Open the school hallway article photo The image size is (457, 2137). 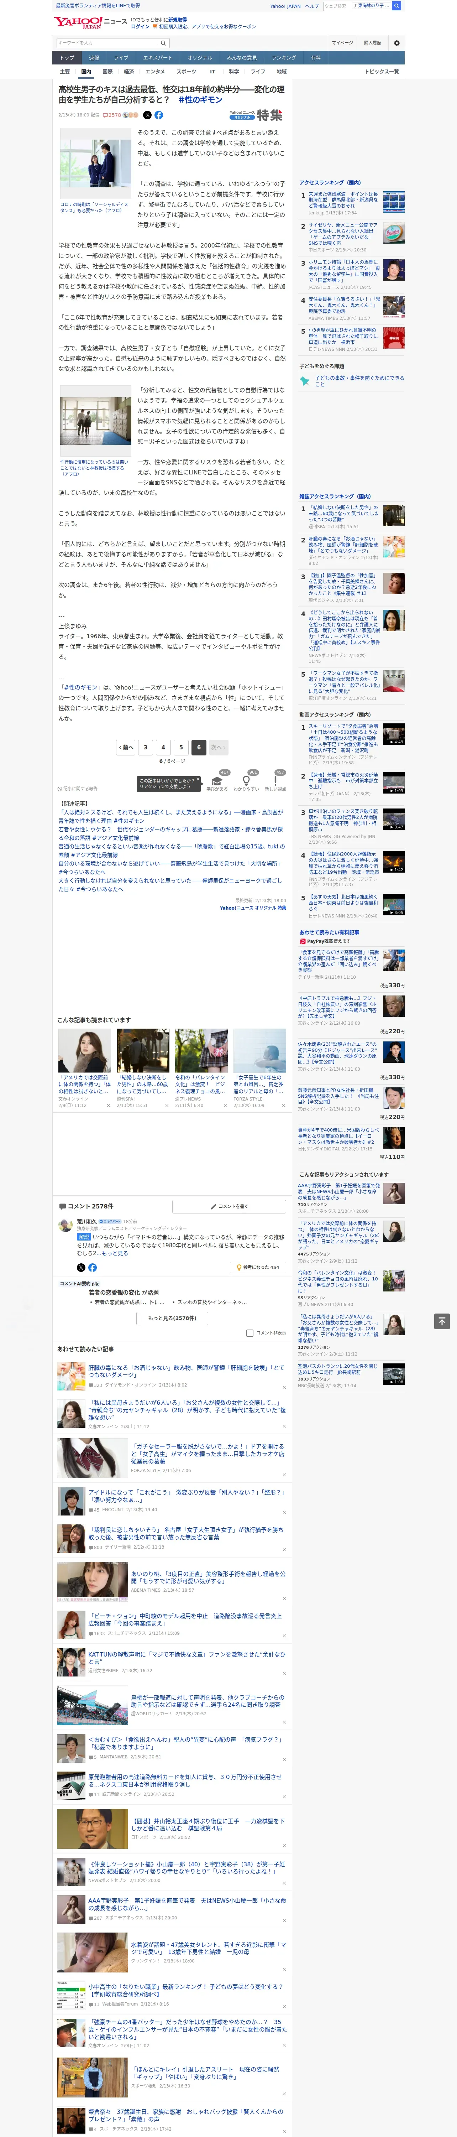[x=95, y=421]
